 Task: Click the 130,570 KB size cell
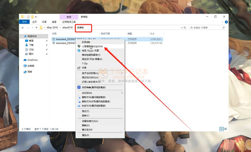tap(156, 43)
